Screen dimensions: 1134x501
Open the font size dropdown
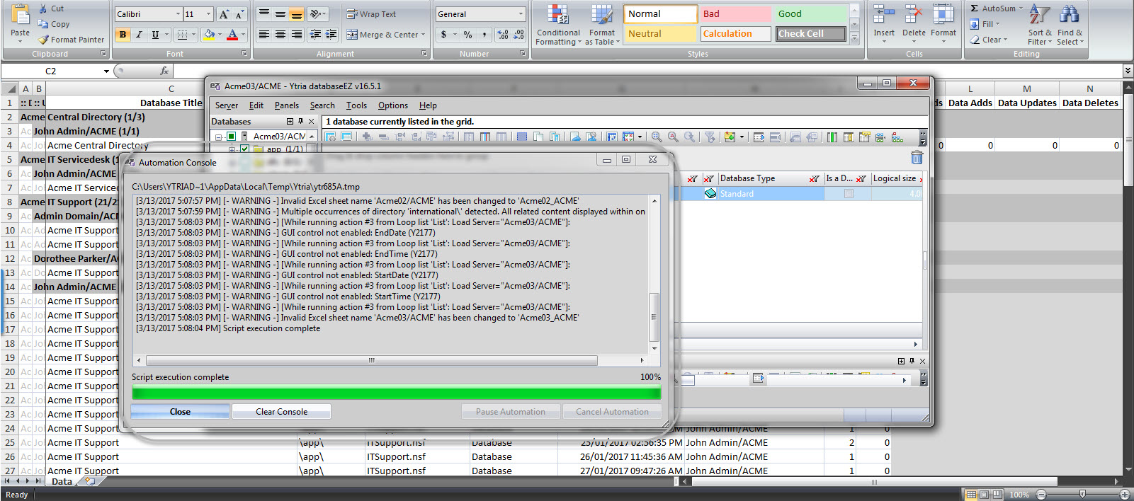[x=208, y=14]
